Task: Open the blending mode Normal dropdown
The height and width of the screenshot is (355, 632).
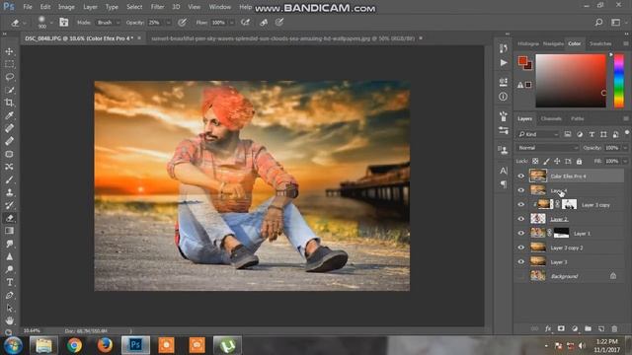Action: (547, 148)
